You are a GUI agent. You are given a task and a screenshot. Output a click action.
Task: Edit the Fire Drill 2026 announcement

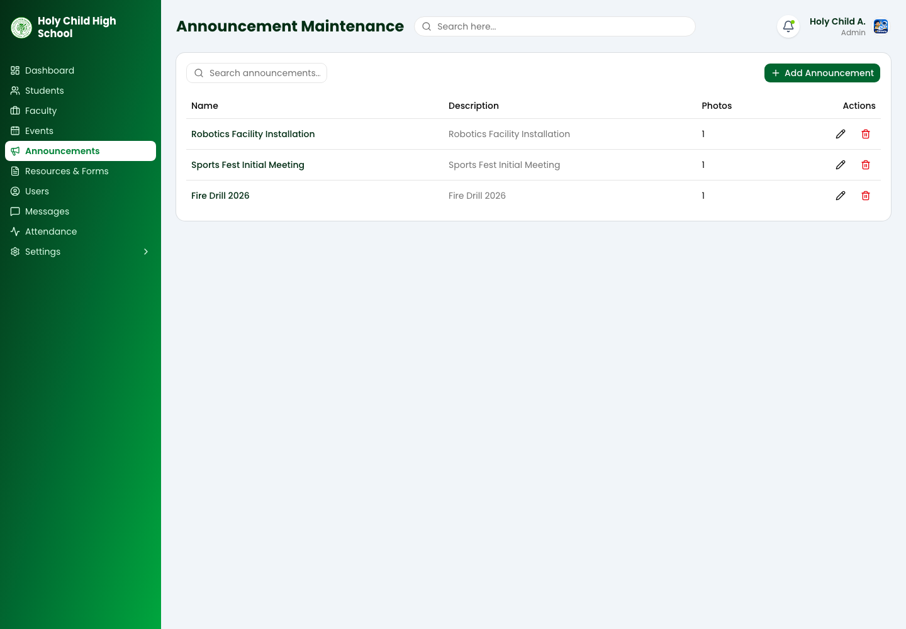(x=841, y=196)
